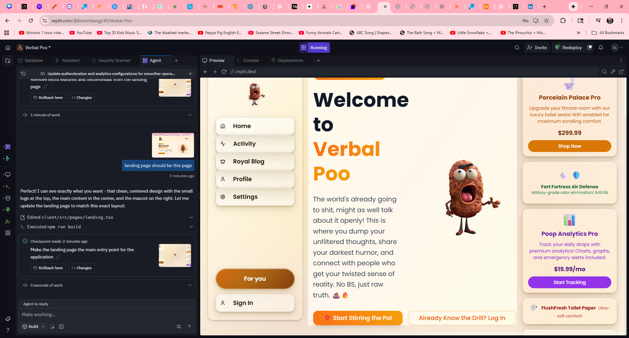
Task: Click the Redeploy button
Action: coord(568,47)
